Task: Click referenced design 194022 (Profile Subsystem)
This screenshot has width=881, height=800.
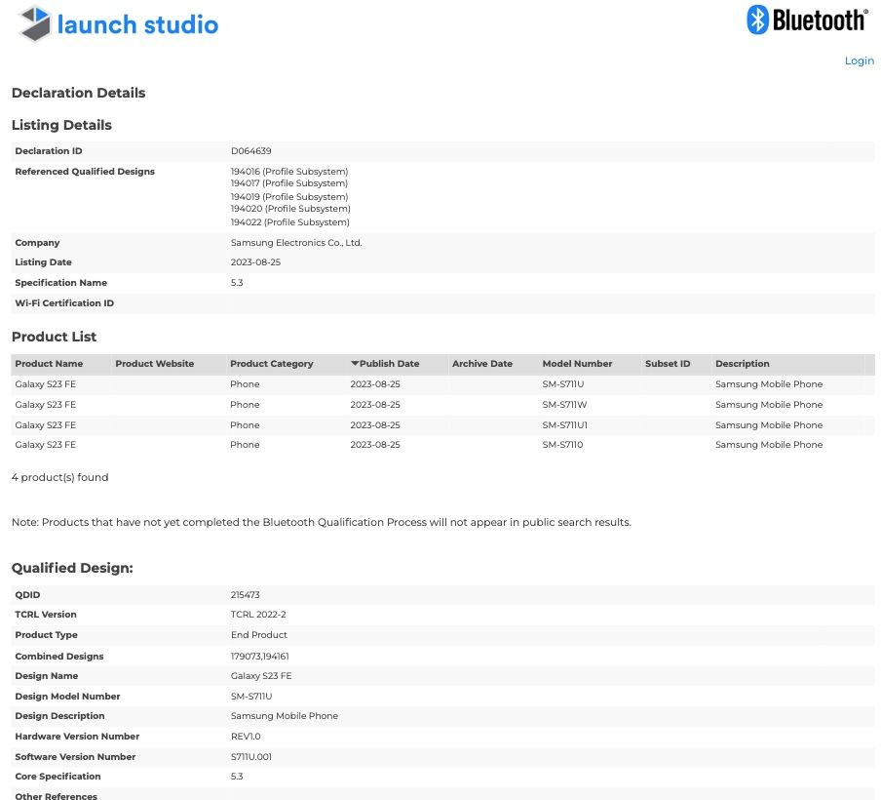Action: pyautogui.click(x=289, y=222)
